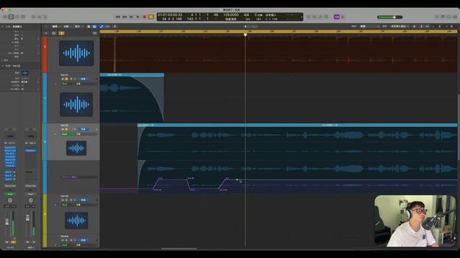Mute the Vox 02 track
The height and width of the screenshot is (258, 460).
tap(63, 129)
